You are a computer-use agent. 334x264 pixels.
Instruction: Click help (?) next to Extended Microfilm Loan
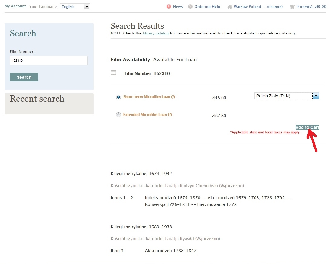coord(170,115)
